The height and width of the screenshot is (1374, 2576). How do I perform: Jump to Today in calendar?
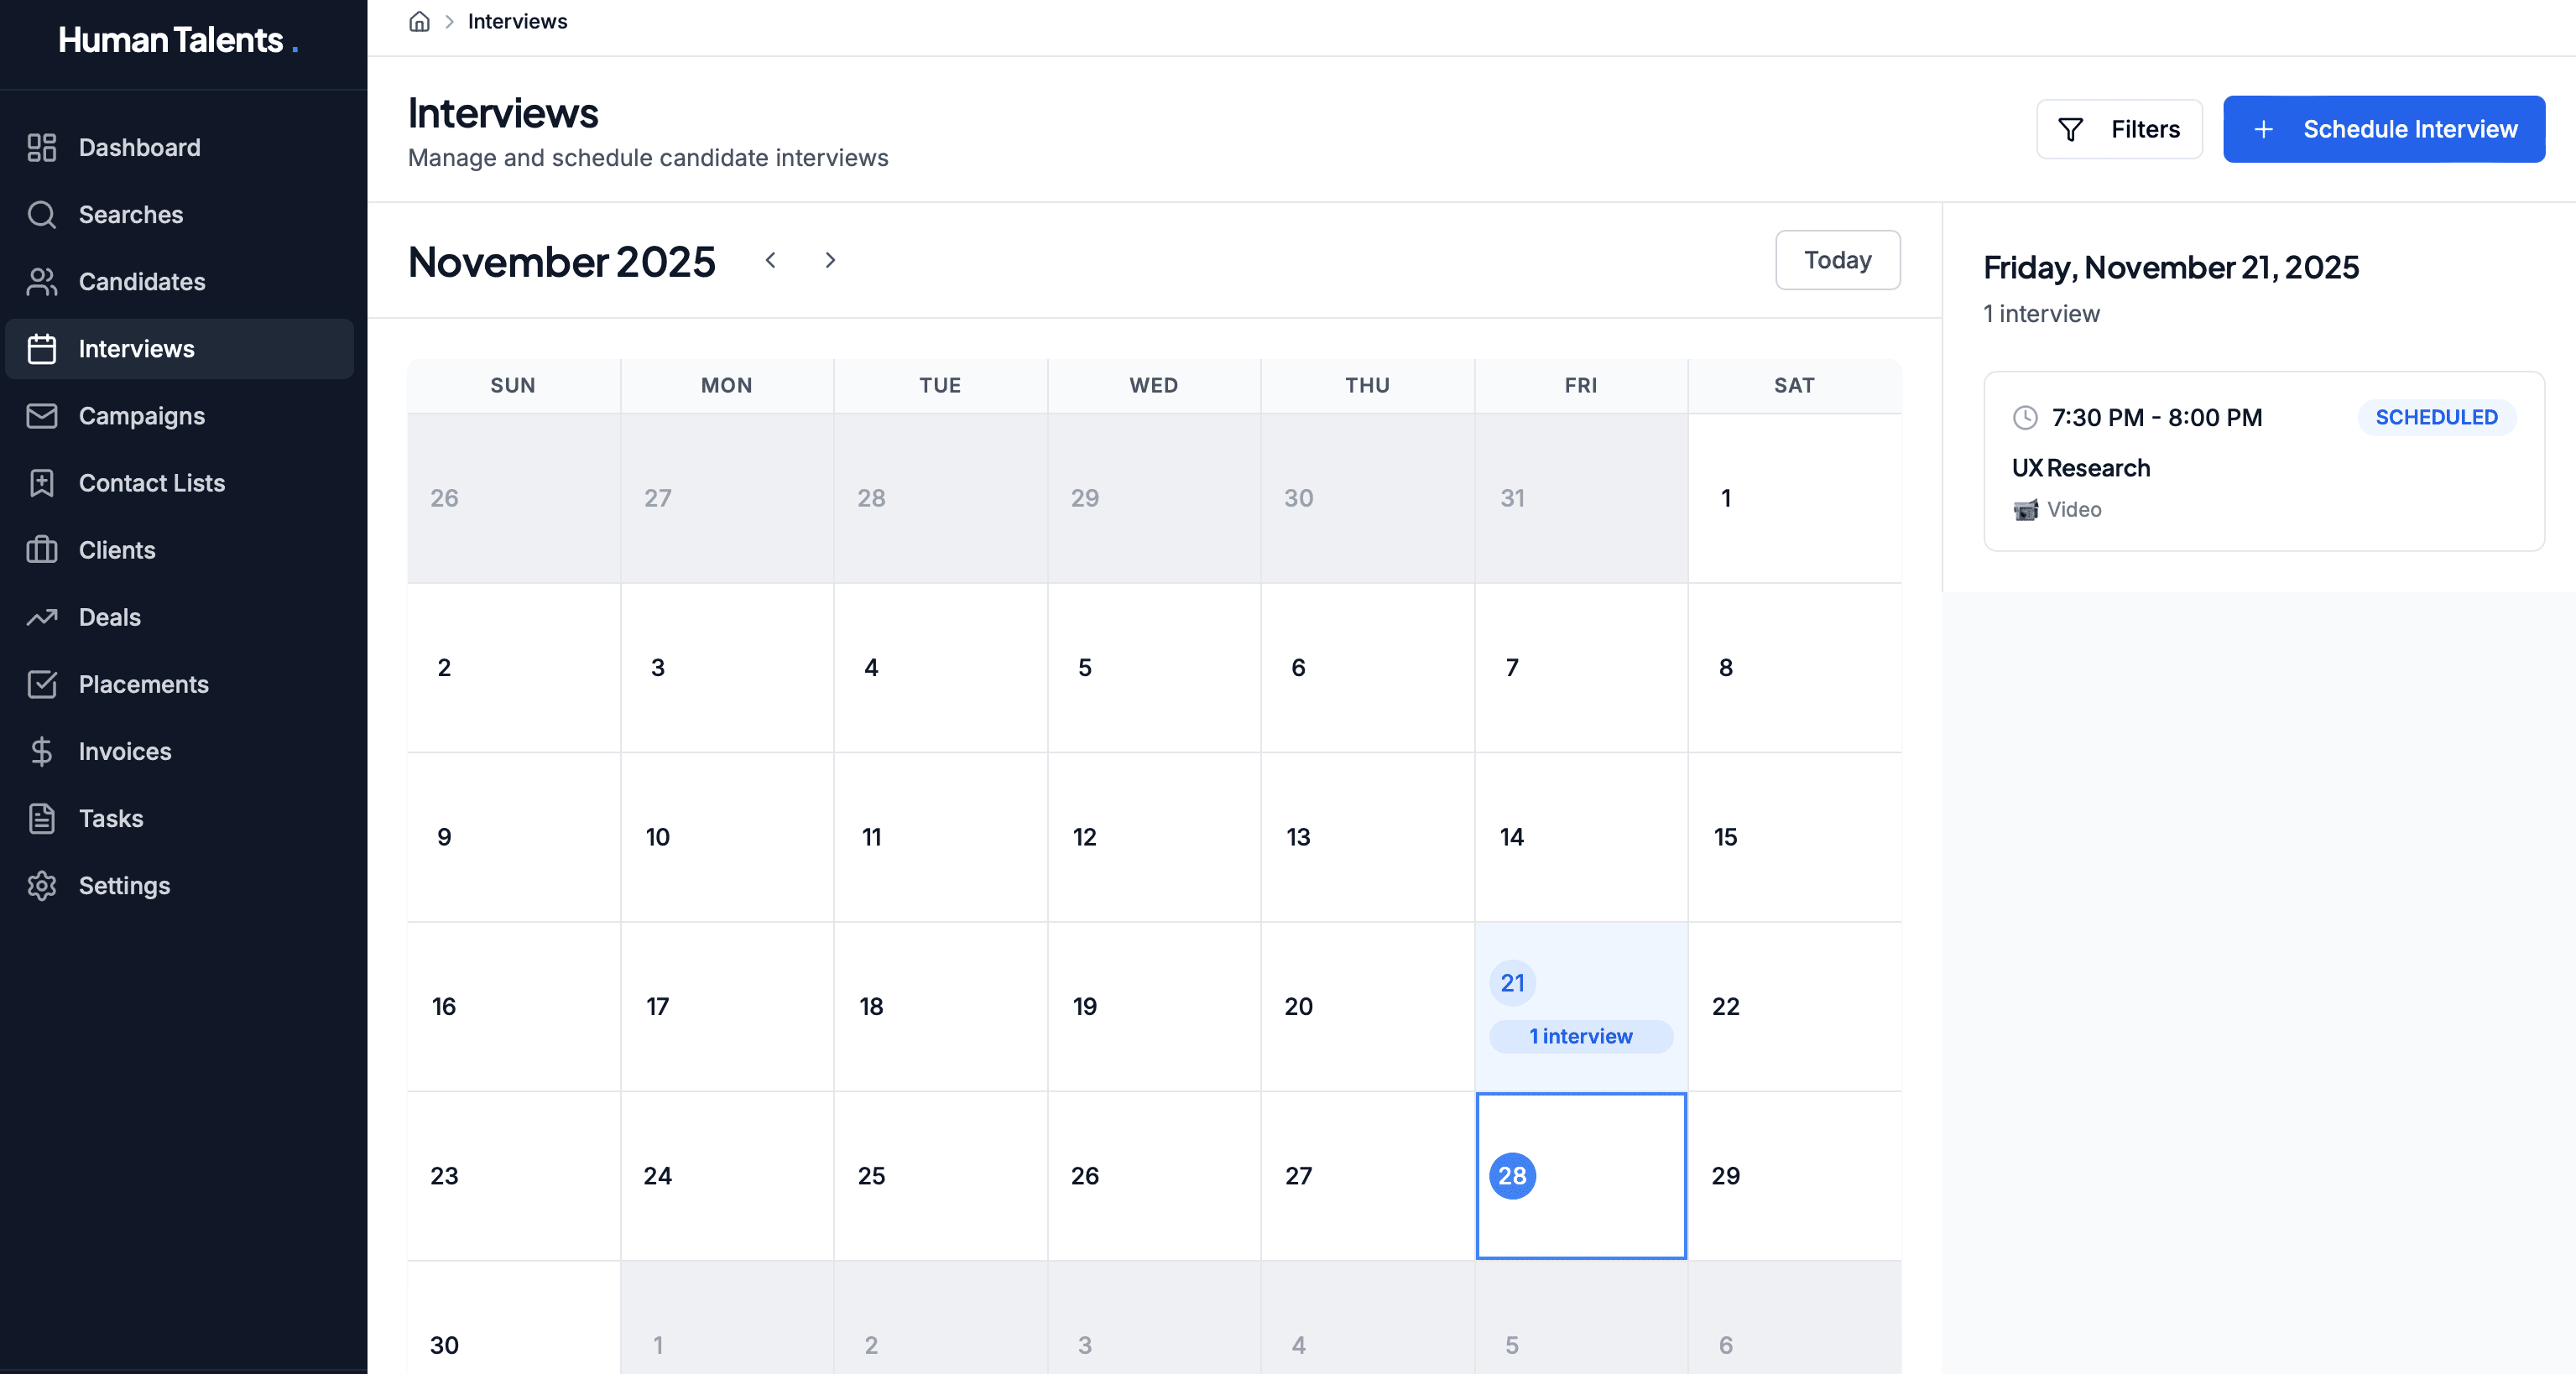[1837, 260]
